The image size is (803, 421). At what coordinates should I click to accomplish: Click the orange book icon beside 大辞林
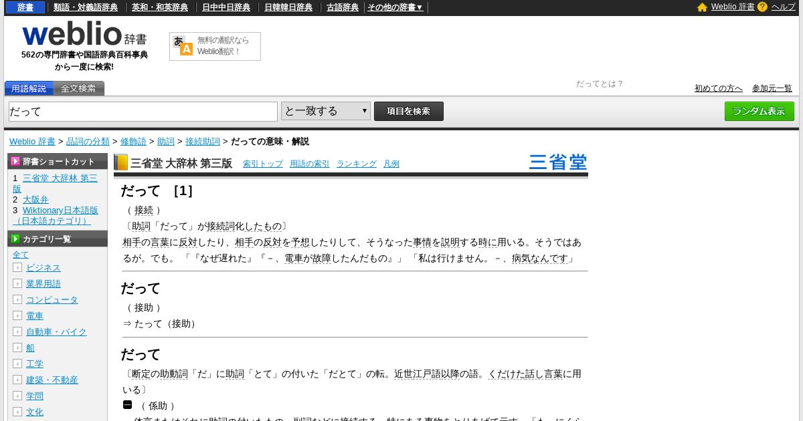[121, 162]
